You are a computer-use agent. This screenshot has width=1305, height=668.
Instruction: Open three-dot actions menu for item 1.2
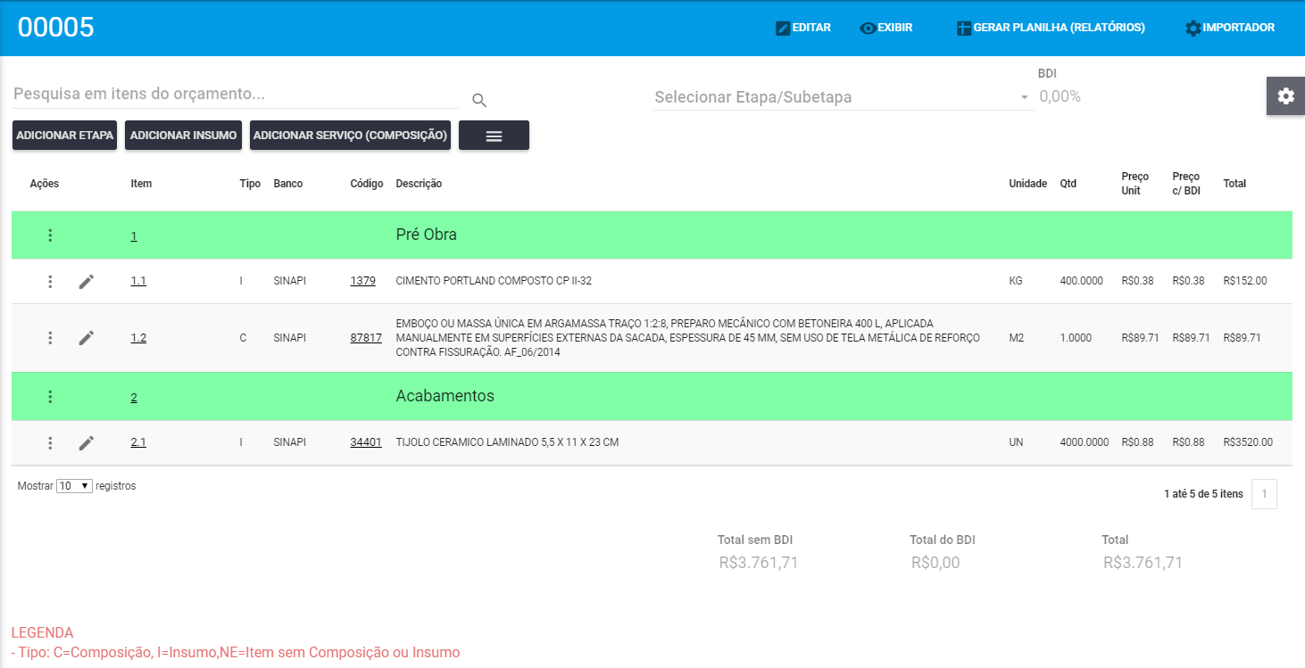point(50,338)
